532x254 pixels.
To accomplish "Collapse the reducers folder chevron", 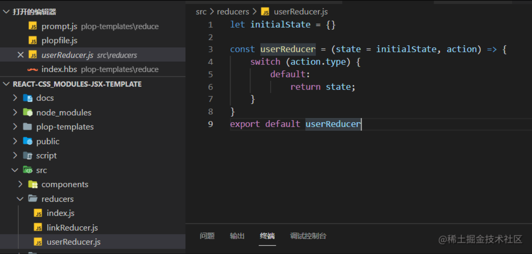I will pyautogui.click(x=20, y=198).
